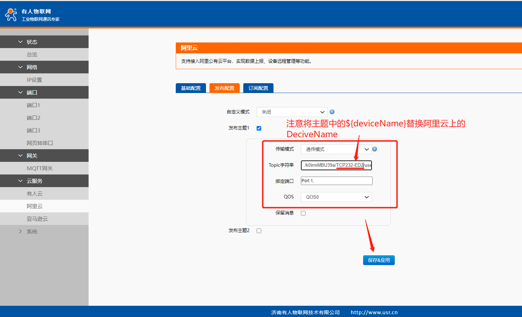Collapse the 云服务 sidebar section

(44, 181)
